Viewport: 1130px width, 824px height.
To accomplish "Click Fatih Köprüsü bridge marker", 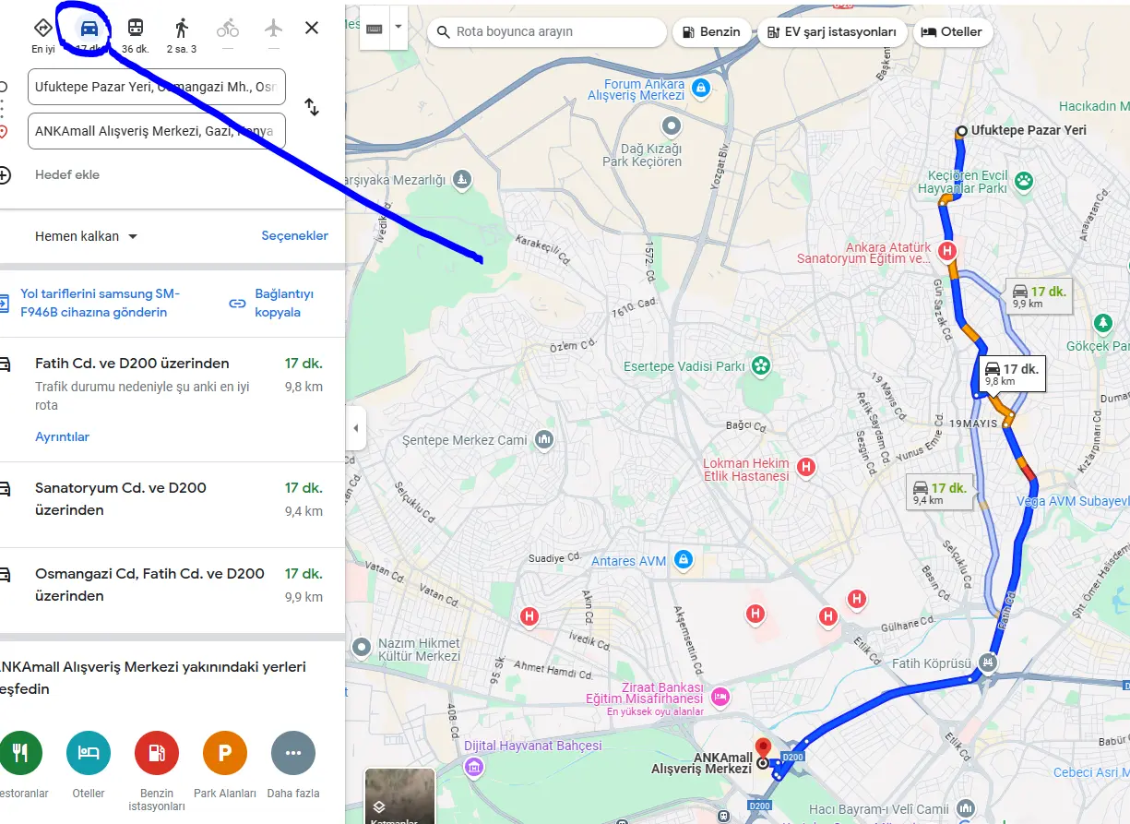I will [988, 662].
